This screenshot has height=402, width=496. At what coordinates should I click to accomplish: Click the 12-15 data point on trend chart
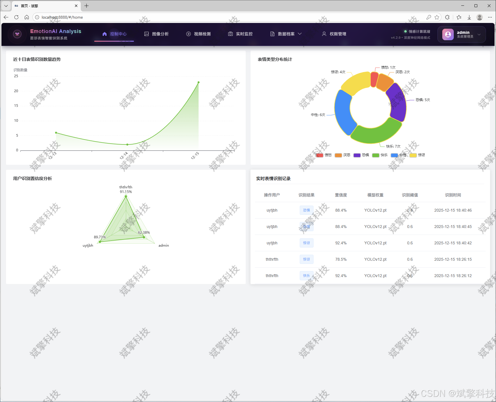(x=199, y=82)
